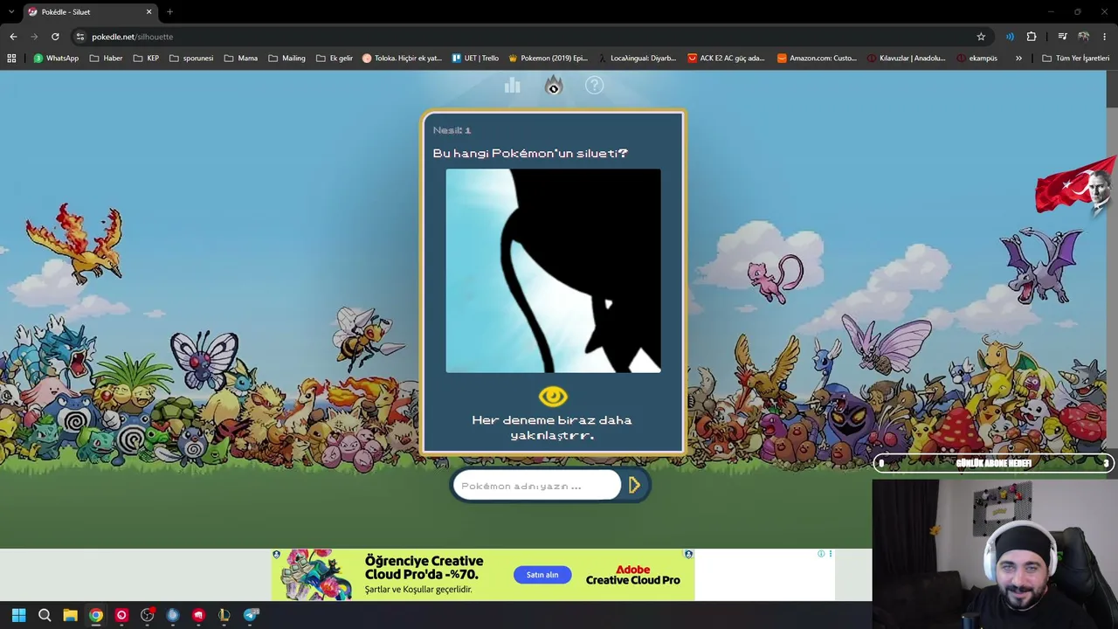Screen dimensions: 1118x629
Task: Open the red circle-logo app beside Chrome
Action: 121,615
